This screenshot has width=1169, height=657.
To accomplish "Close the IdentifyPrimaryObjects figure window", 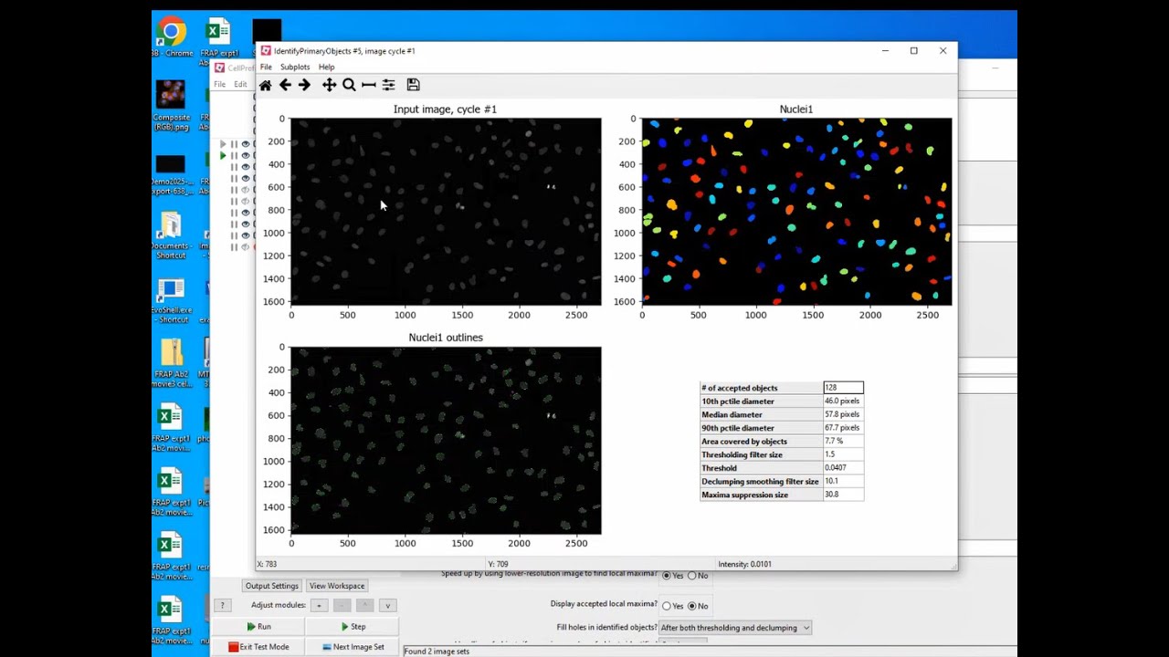I will [x=943, y=51].
